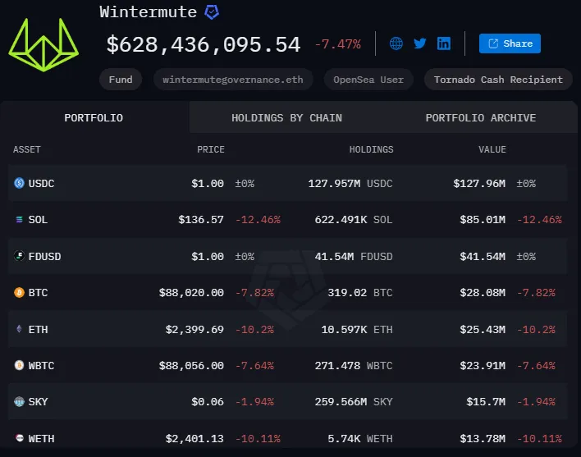The height and width of the screenshot is (457, 581).
Task: Select the Portfolio tab
Action: point(94,118)
